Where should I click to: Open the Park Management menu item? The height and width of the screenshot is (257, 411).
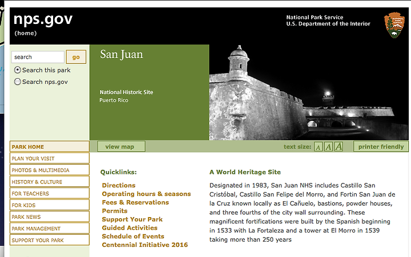click(x=50, y=228)
